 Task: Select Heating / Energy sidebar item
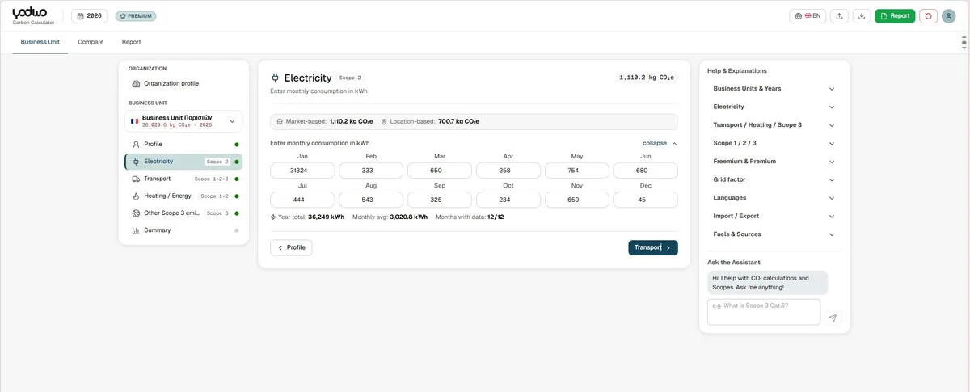pos(183,196)
